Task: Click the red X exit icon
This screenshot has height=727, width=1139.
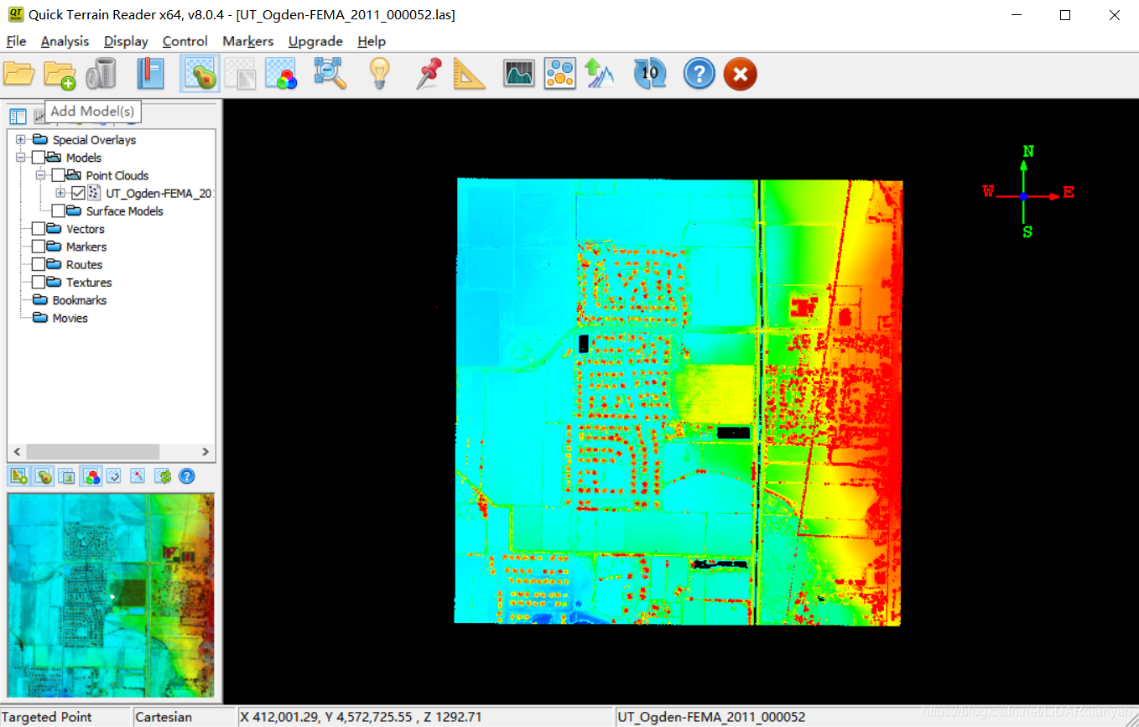Action: point(740,74)
